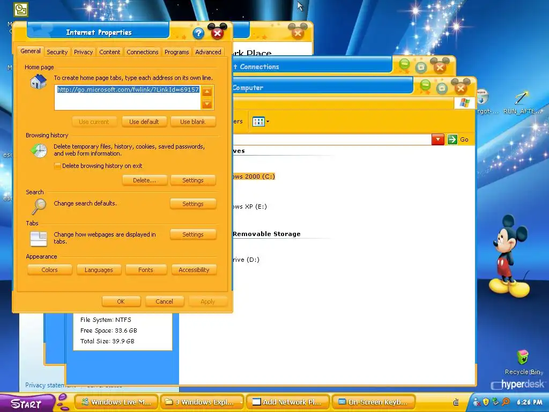Open the RUN_AFTE... desktop shortcut
Viewport: 549px width, 412px height.
(522, 102)
